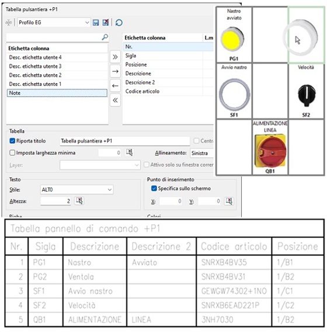Select the Codice articolo row
327x332 pixels.
pyautogui.click(x=168, y=91)
